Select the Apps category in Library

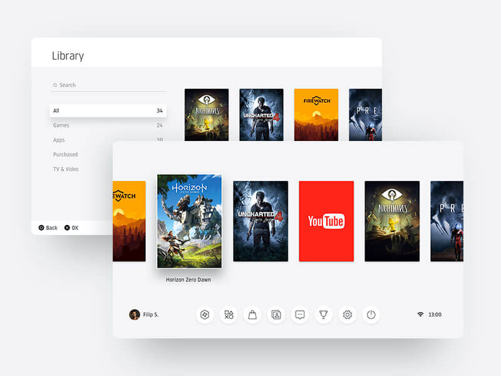[108, 140]
